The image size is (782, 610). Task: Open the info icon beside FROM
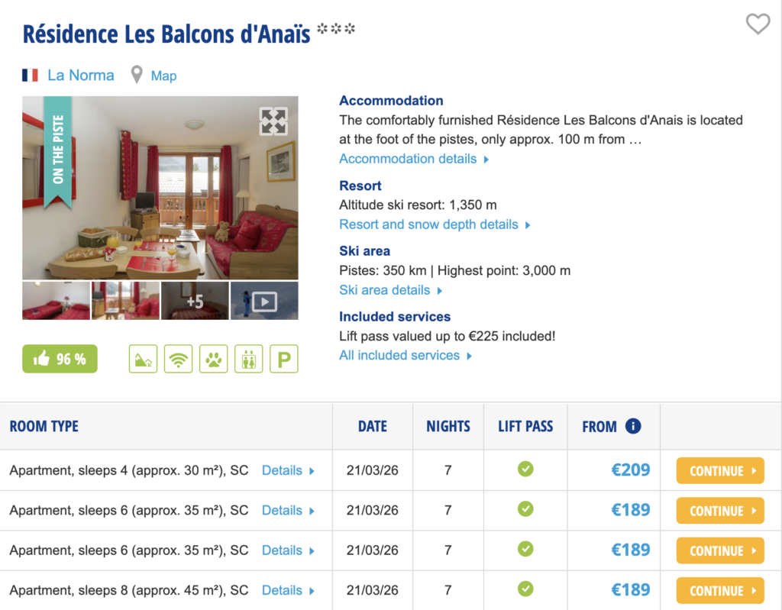632,426
